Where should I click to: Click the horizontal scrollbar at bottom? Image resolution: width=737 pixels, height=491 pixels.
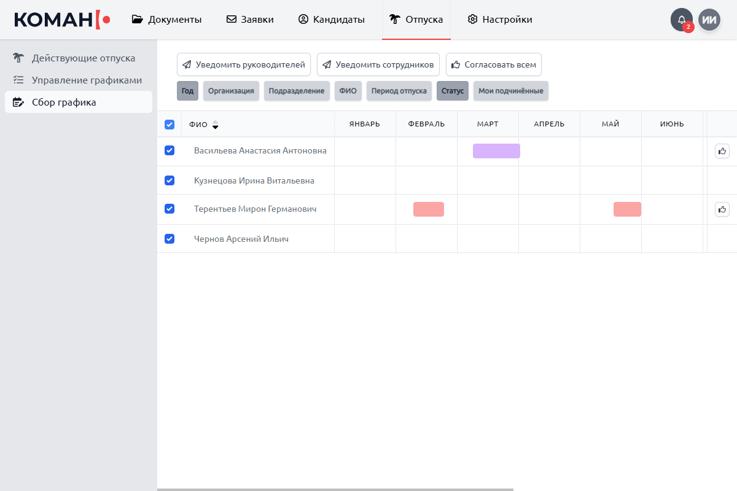(335, 489)
